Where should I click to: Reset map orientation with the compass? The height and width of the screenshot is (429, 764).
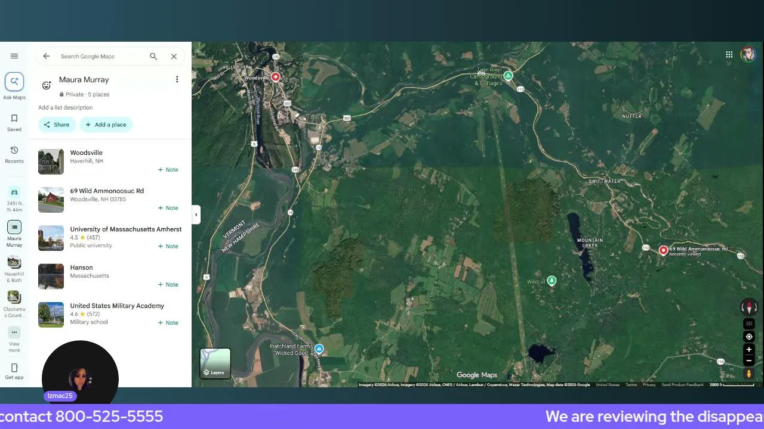748,307
